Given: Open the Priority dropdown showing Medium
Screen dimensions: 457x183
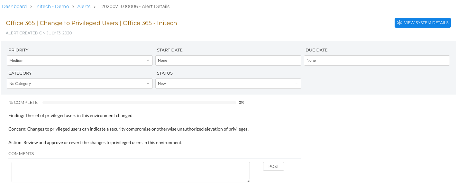Looking at the screenshot, I should click(80, 60).
